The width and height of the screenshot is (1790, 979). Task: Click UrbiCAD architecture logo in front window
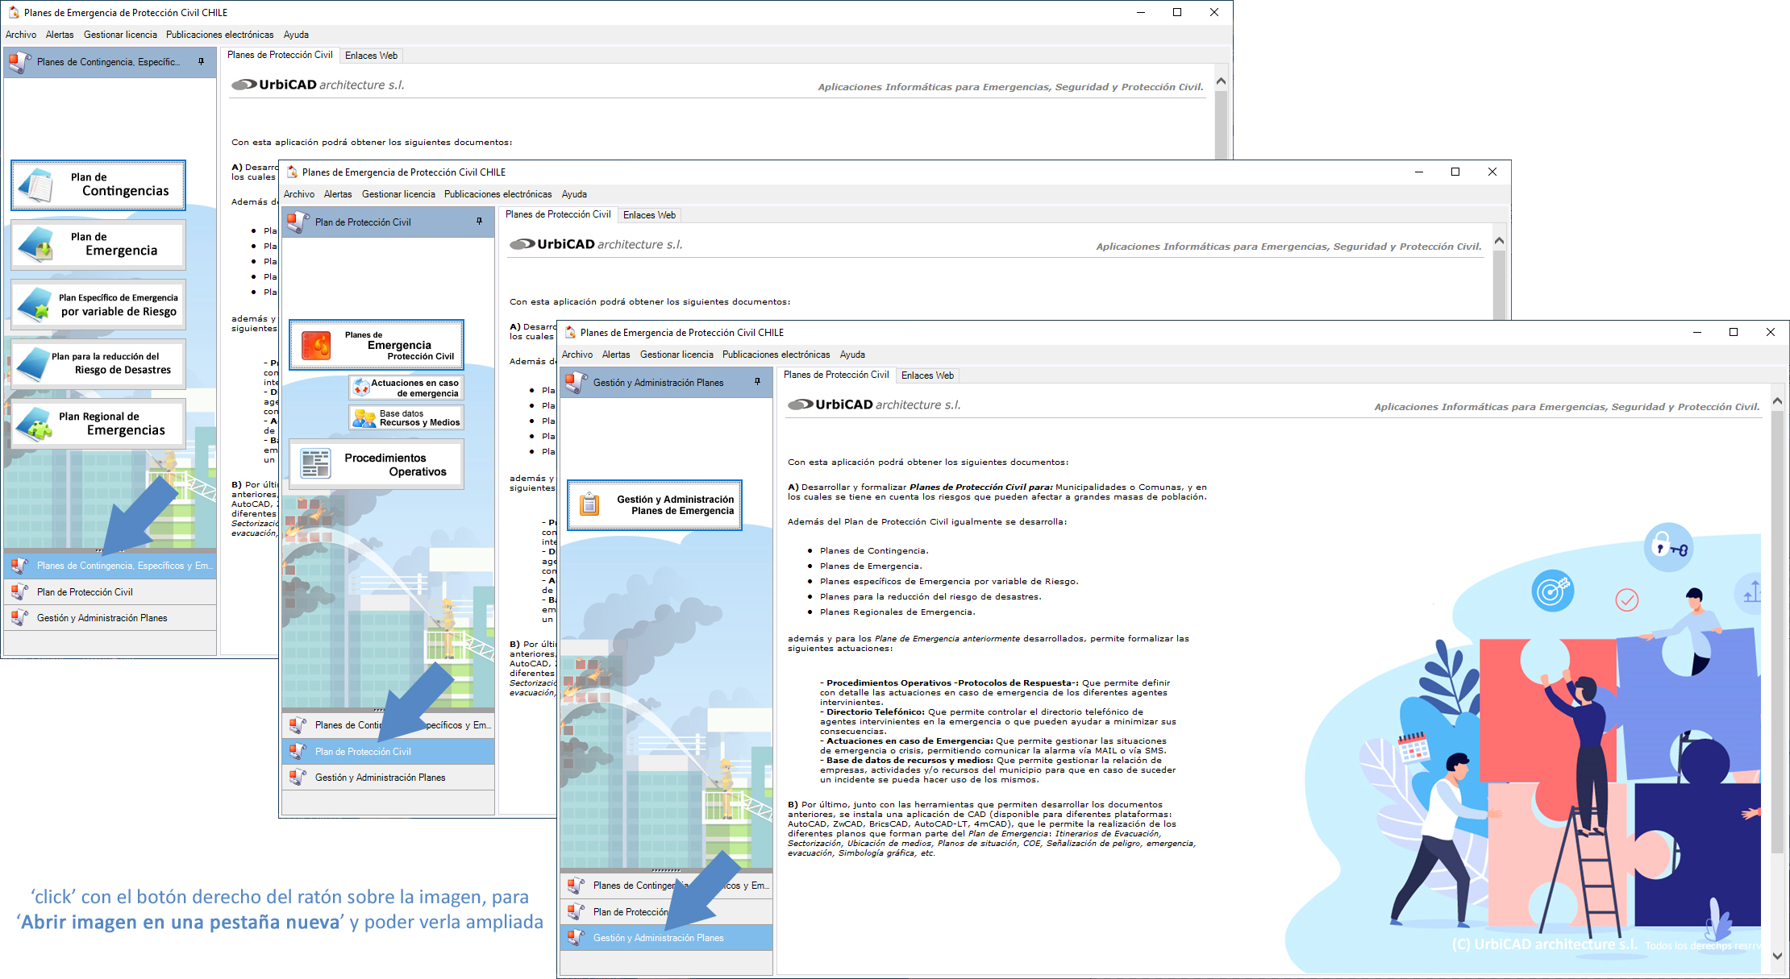(874, 404)
